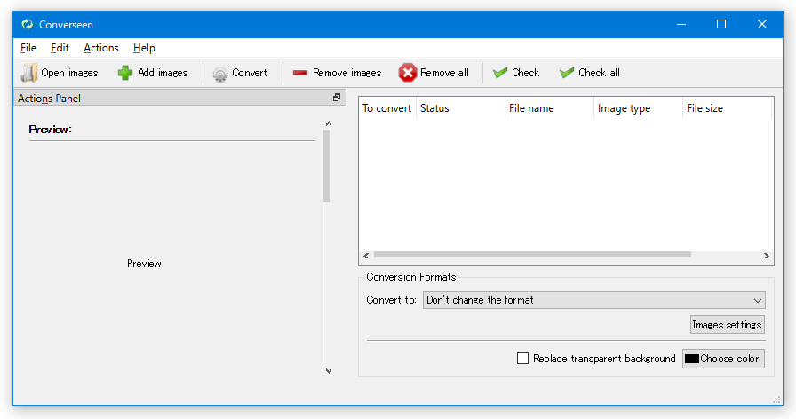Click the file list right scroll arrow
Image resolution: width=796 pixels, height=419 pixels.
tap(767, 256)
